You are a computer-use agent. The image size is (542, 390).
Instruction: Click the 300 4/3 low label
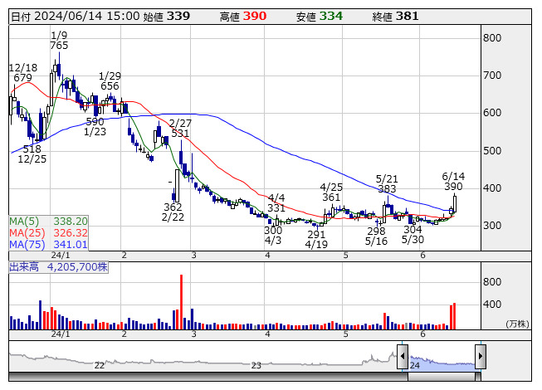(x=273, y=235)
